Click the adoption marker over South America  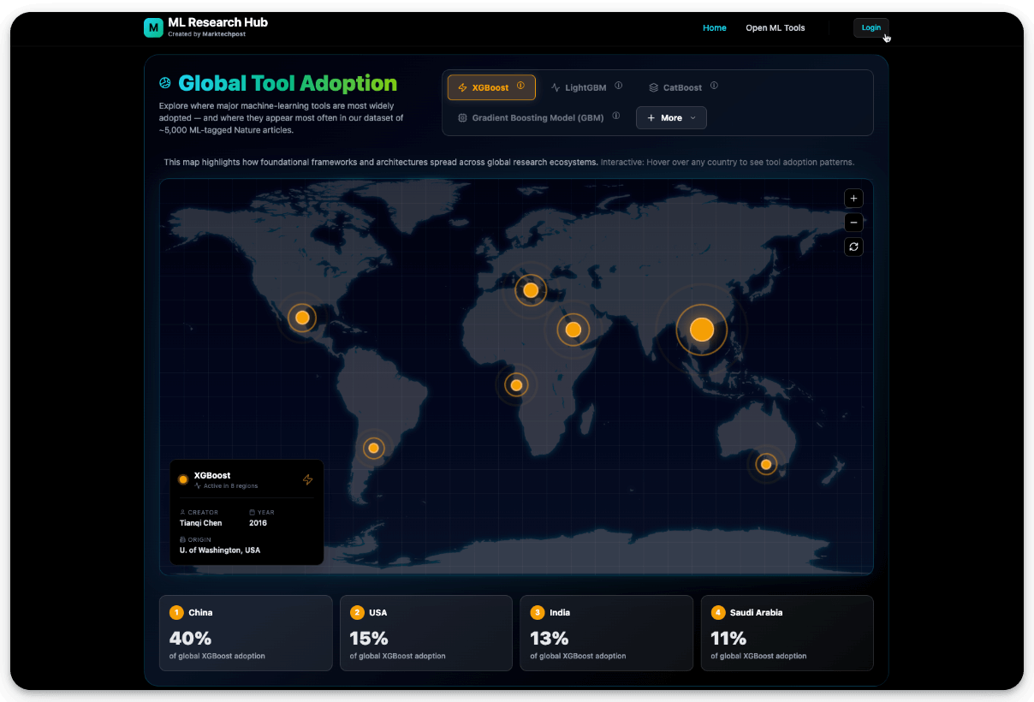click(373, 448)
